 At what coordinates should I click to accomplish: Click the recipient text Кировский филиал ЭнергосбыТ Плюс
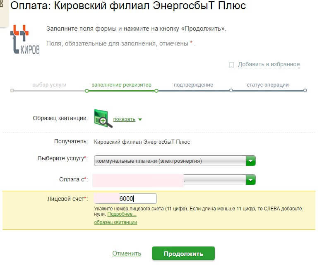pyautogui.click(x=142, y=142)
